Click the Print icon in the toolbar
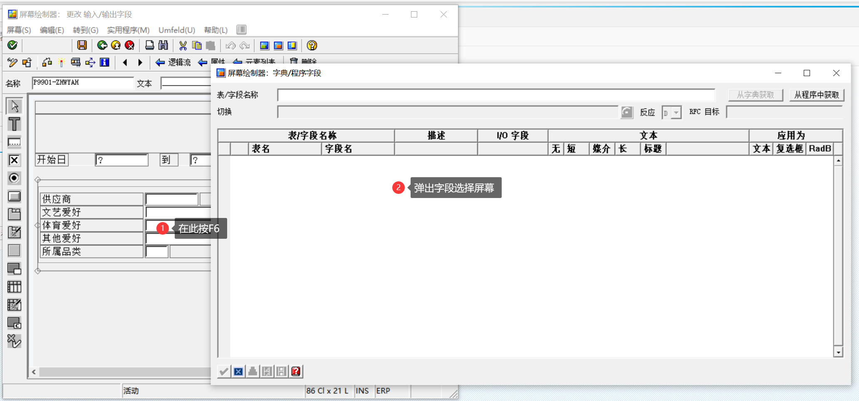 pyautogui.click(x=149, y=45)
